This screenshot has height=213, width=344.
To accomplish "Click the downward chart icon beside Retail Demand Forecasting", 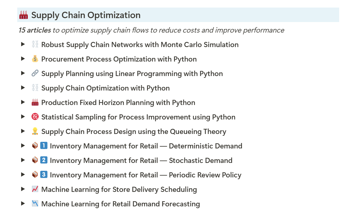I will click(x=35, y=204).
